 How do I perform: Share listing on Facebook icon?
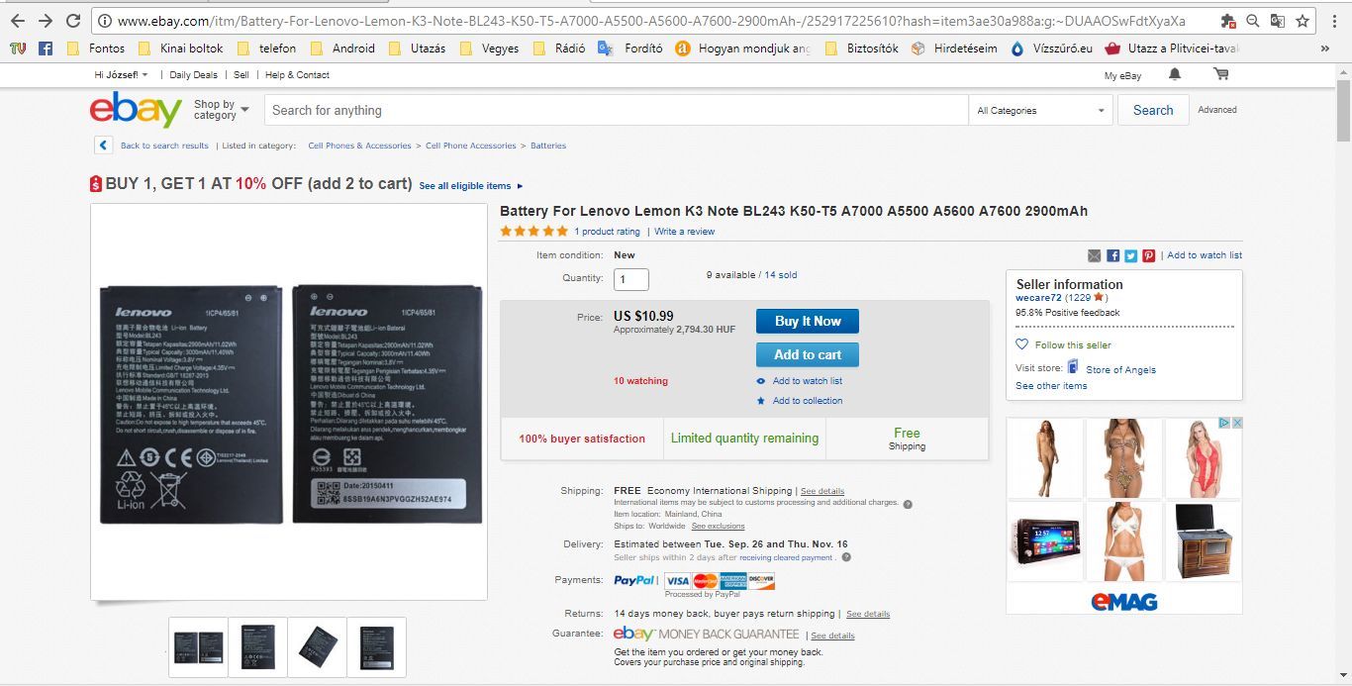pos(1112,255)
